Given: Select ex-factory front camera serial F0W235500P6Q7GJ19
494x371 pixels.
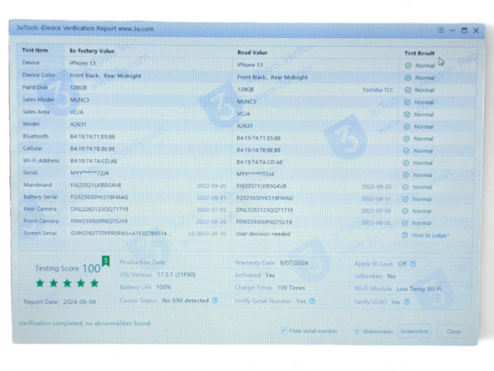Looking at the screenshot, I should coord(99,221).
